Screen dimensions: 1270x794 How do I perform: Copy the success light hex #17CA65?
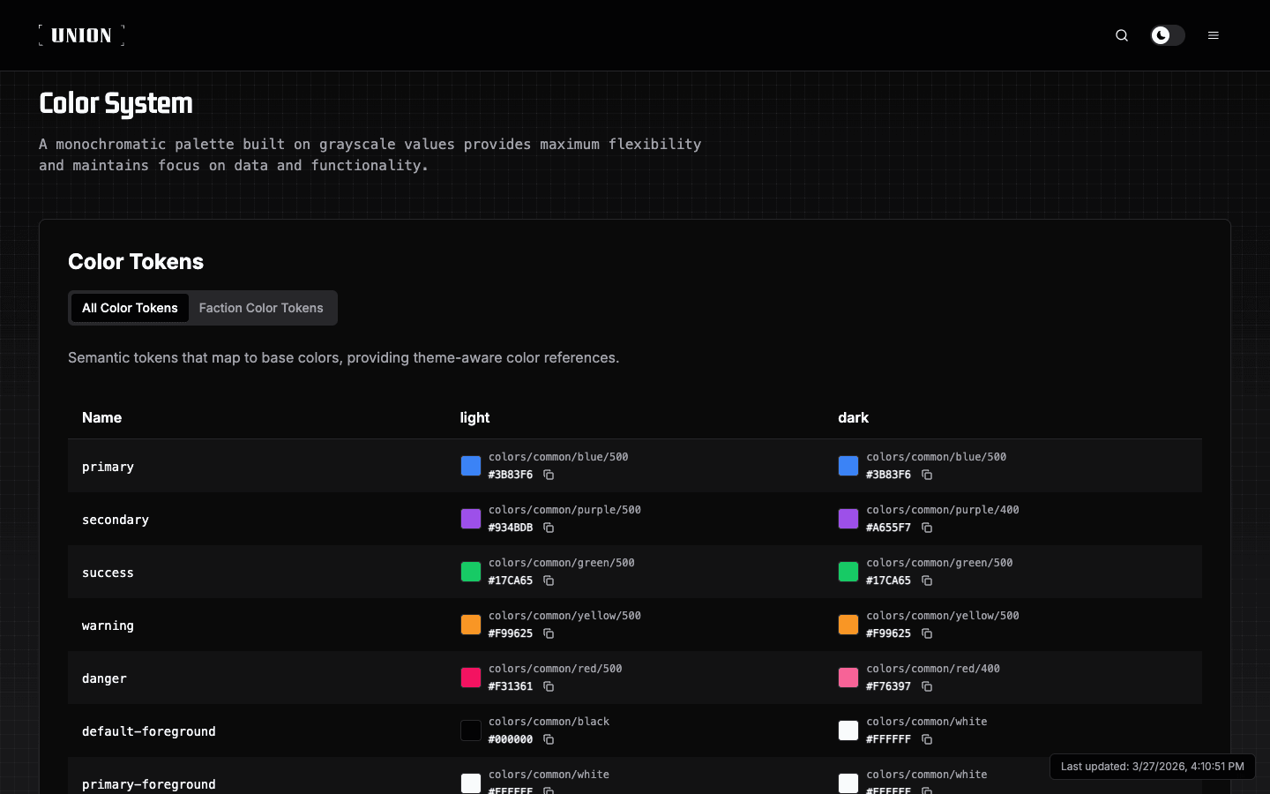pos(548,581)
